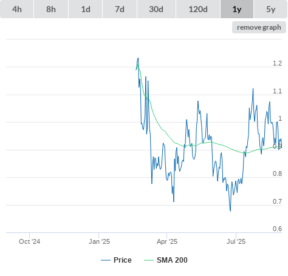Open the 7d time range view
Image resolution: width=288 pixels, height=276 pixels.
pos(120,9)
